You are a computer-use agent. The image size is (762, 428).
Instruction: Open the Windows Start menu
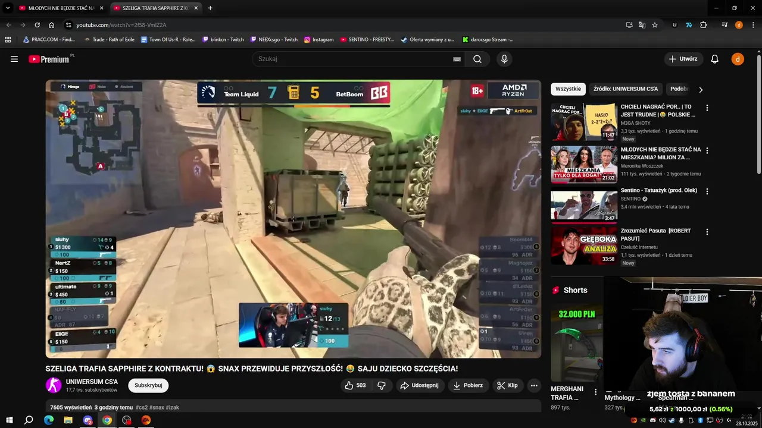click(10, 420)
